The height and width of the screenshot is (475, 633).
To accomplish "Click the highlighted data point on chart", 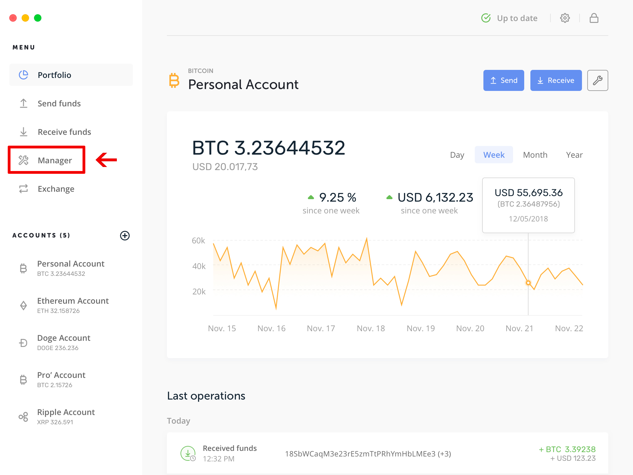I will coord(528,283).
